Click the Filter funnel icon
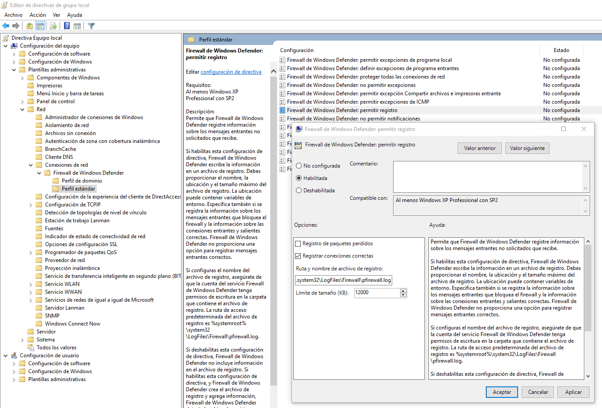 pyautogui.click(x=91, y=26)
